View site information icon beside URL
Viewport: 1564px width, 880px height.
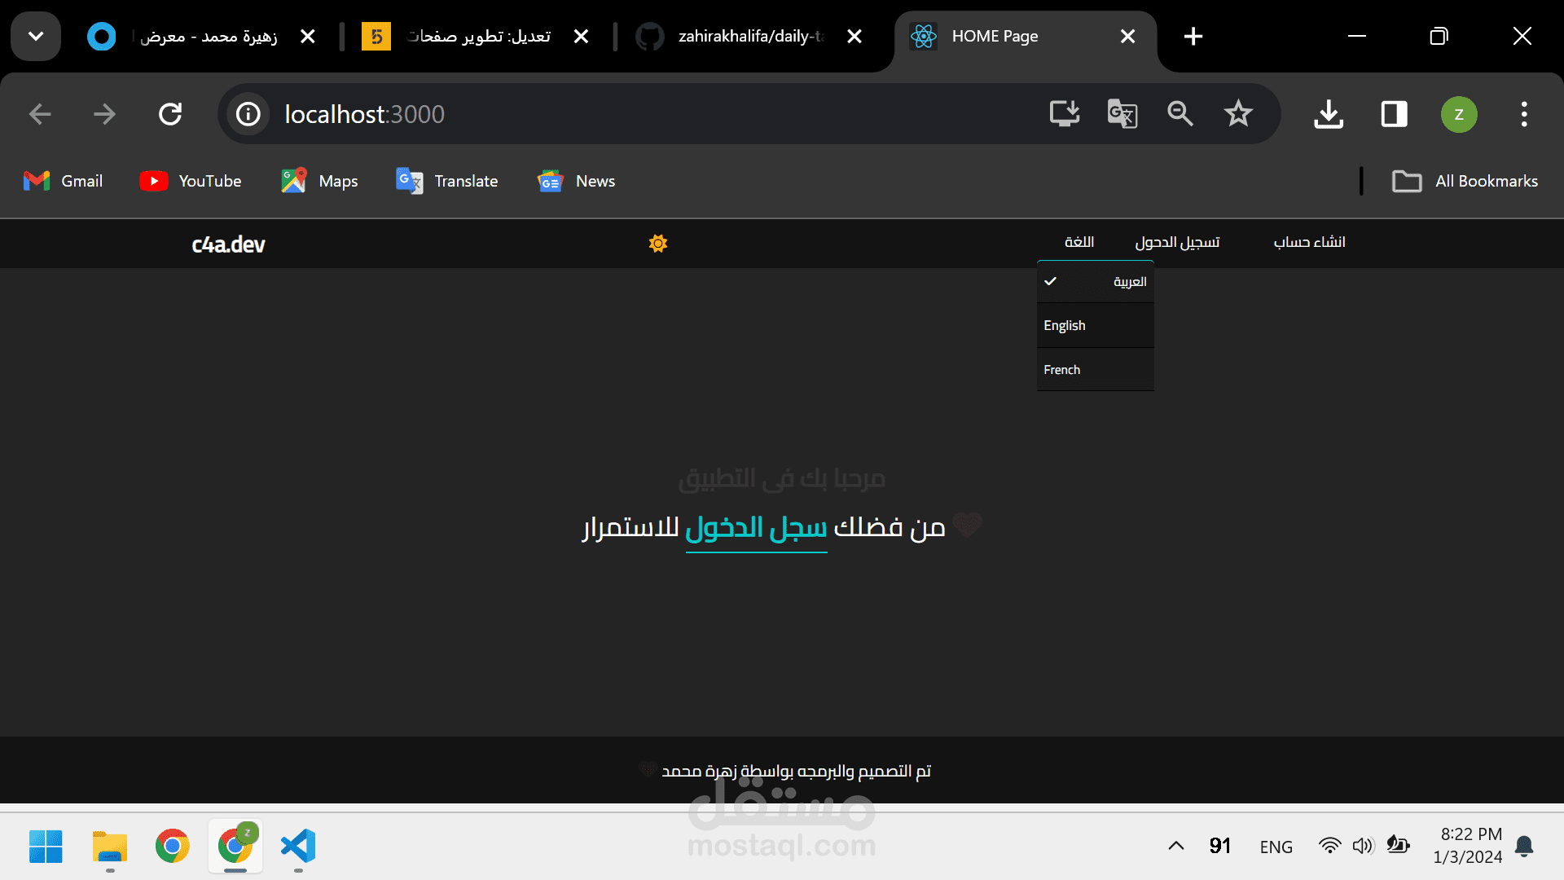coord(248,114)
